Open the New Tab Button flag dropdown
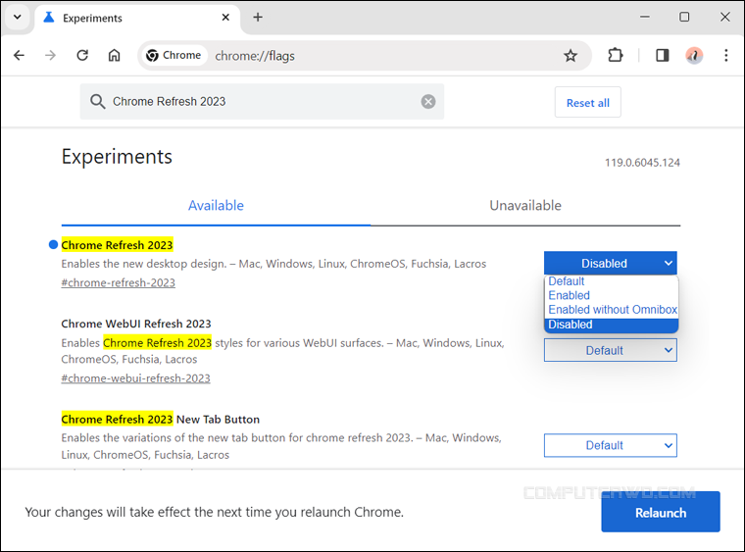The image size is (745, 552). click(x=611, y=445)
